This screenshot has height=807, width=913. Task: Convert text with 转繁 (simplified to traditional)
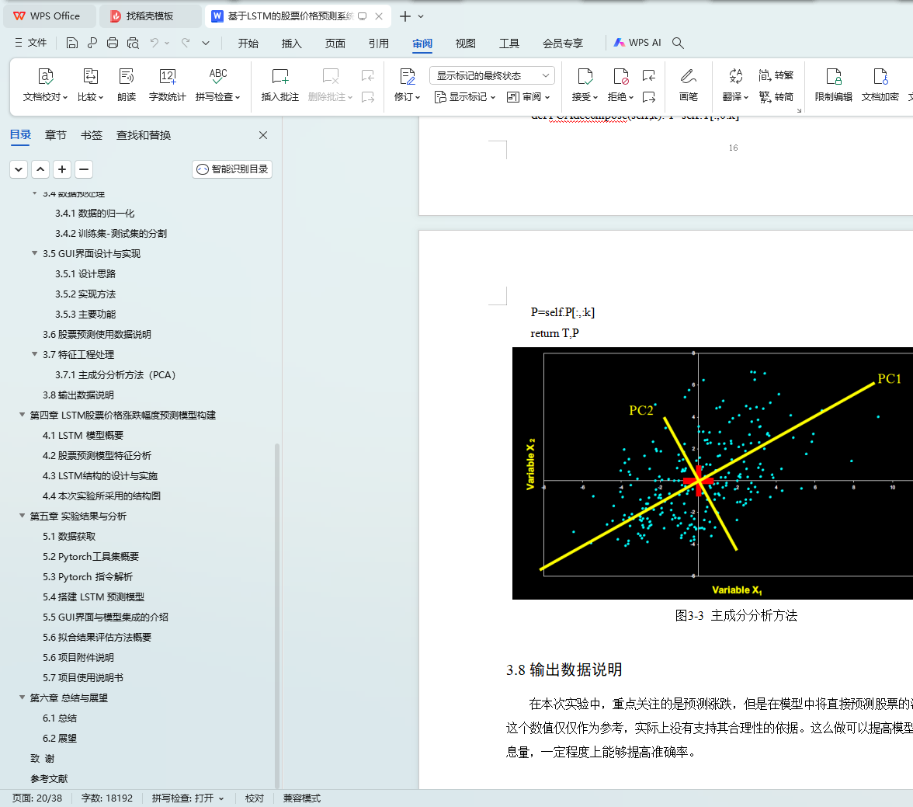click(x=776, y=75)
